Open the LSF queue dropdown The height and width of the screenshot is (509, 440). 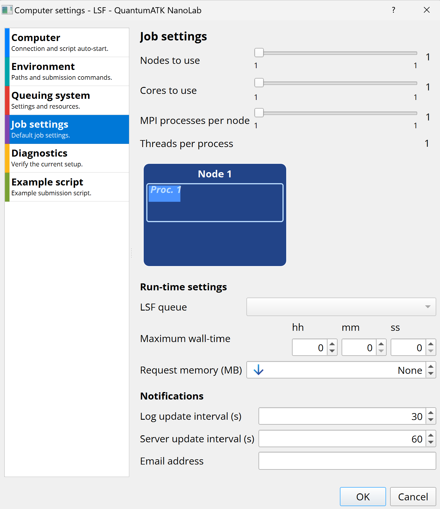point(341,307)
